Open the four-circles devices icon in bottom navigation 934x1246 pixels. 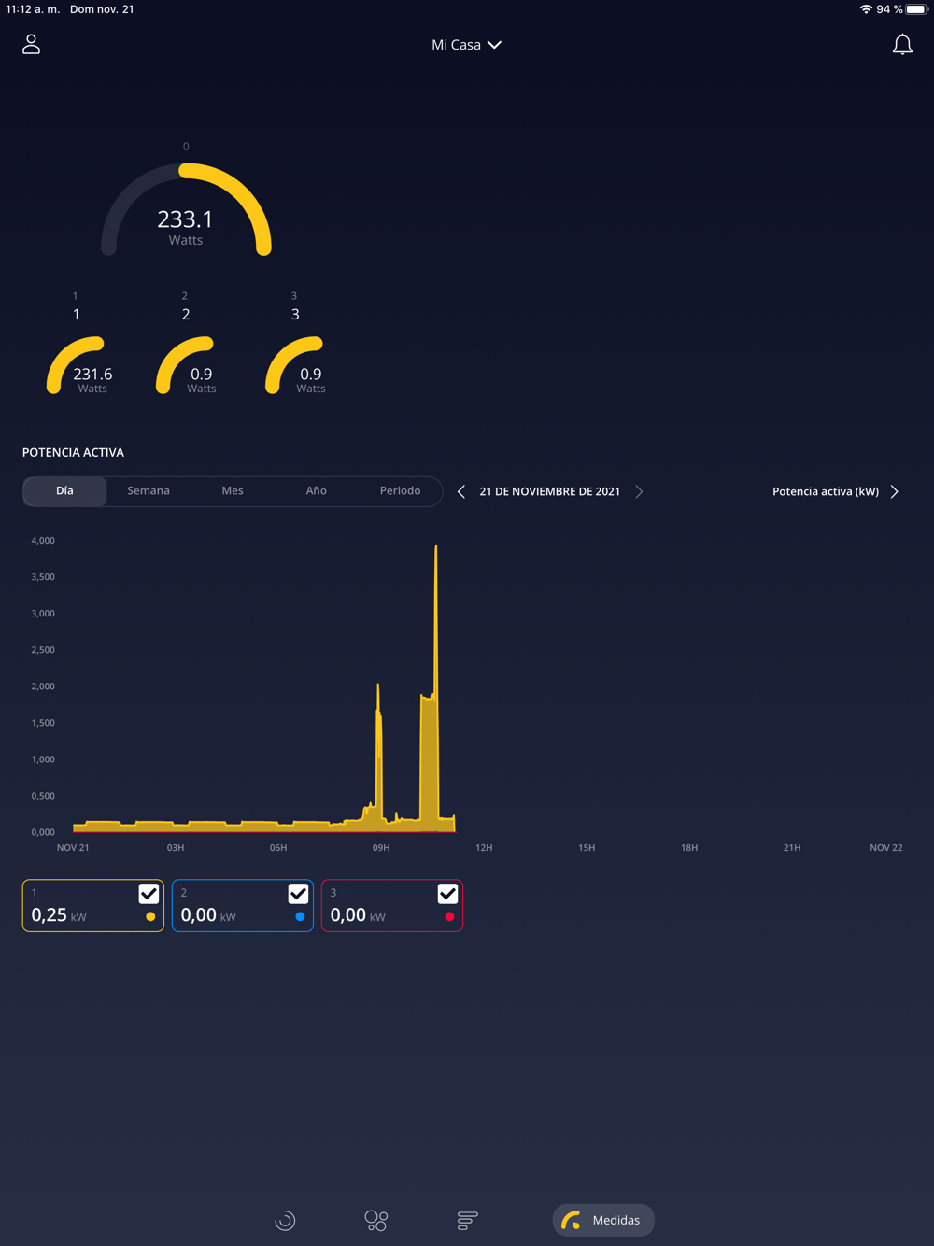pos(376,1220)
